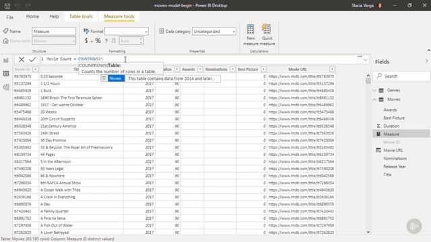
Task: Edit the measure Name field
Action: coord(54,32)
